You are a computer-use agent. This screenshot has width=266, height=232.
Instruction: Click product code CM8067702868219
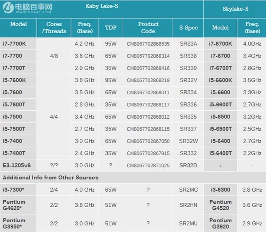click(148, 80)
